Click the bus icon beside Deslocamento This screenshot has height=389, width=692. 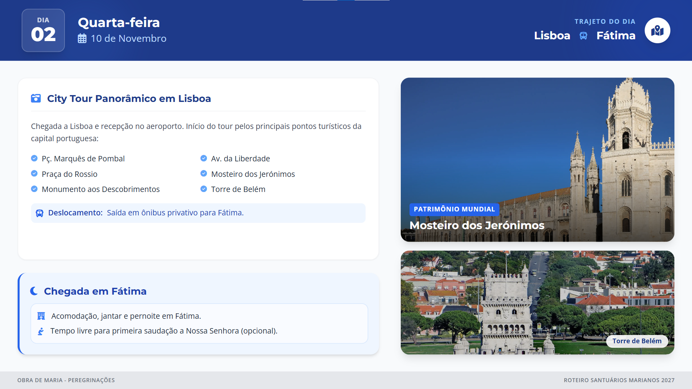pyautogui.click(x=40, y=213)
